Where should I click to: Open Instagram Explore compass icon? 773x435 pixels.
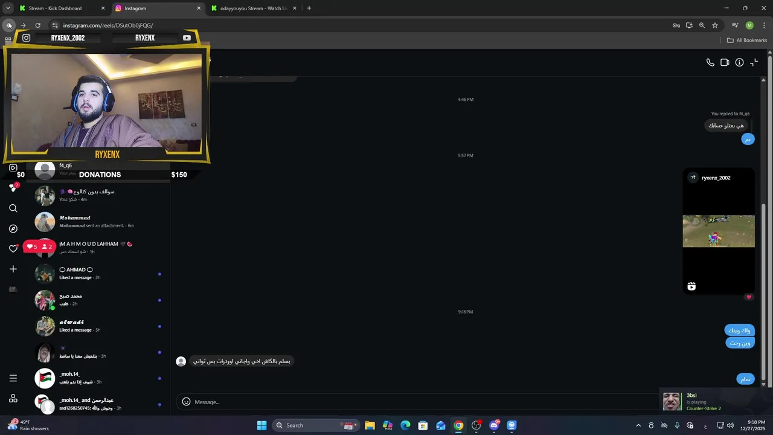13,229
